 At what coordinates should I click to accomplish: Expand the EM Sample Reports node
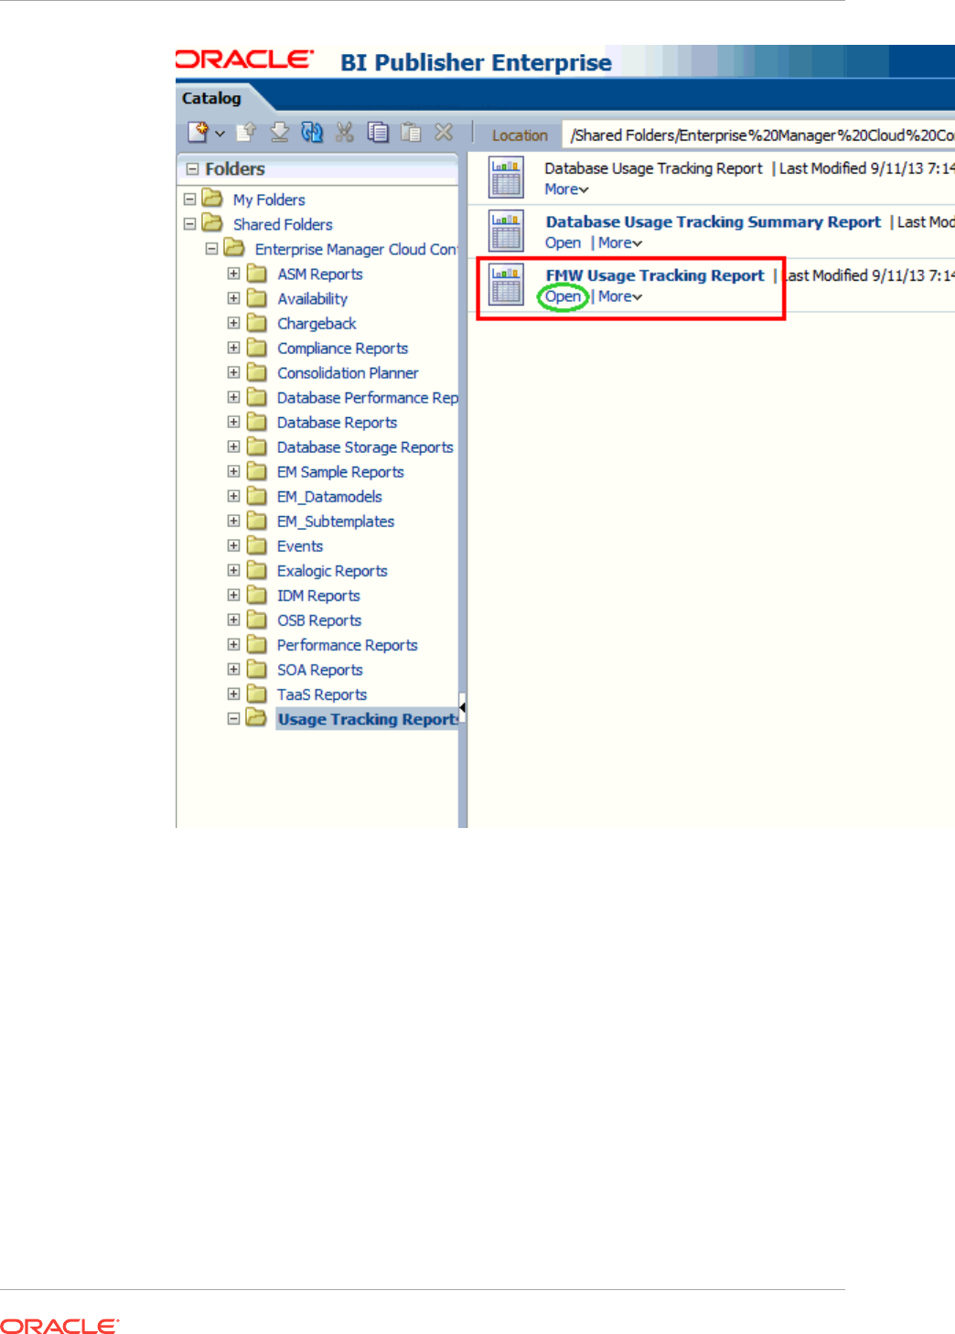tap(233, 471)
